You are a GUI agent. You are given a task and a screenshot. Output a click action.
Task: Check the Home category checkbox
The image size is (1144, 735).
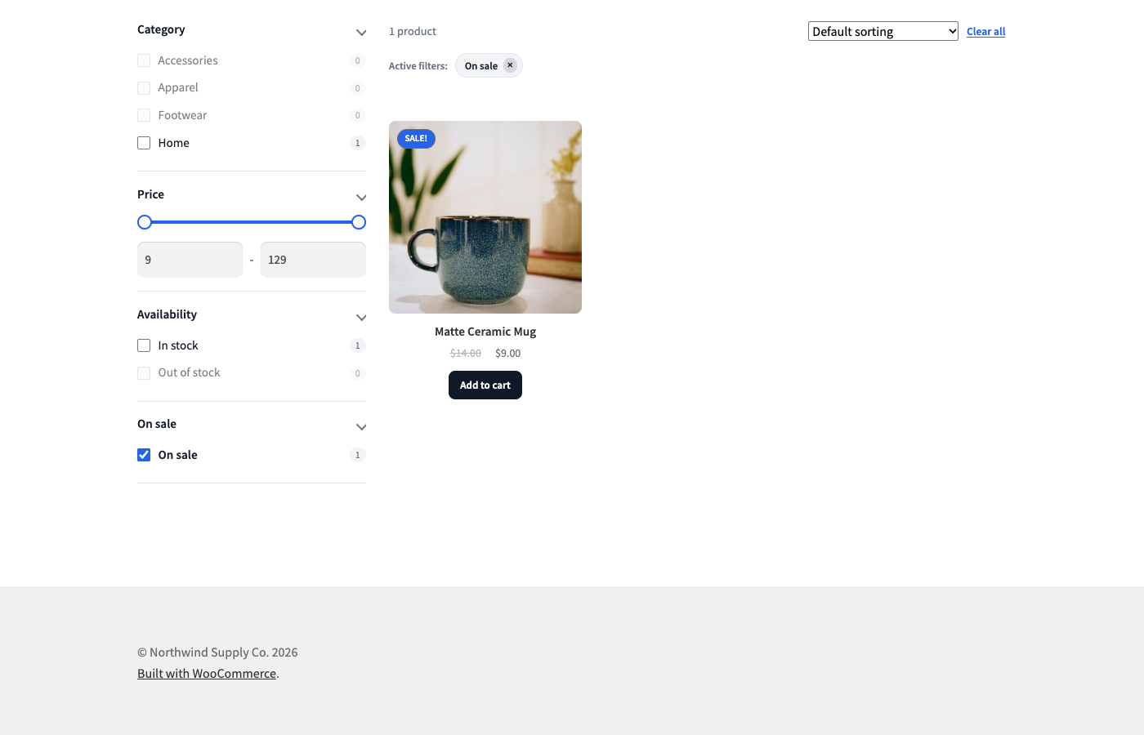pos(144,143)
